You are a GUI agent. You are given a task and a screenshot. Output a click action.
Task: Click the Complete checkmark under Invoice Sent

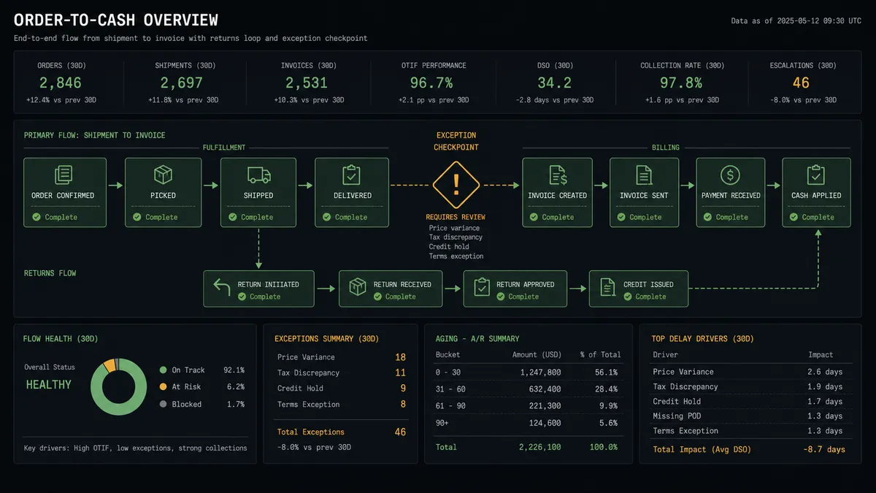tap(620, 217)
